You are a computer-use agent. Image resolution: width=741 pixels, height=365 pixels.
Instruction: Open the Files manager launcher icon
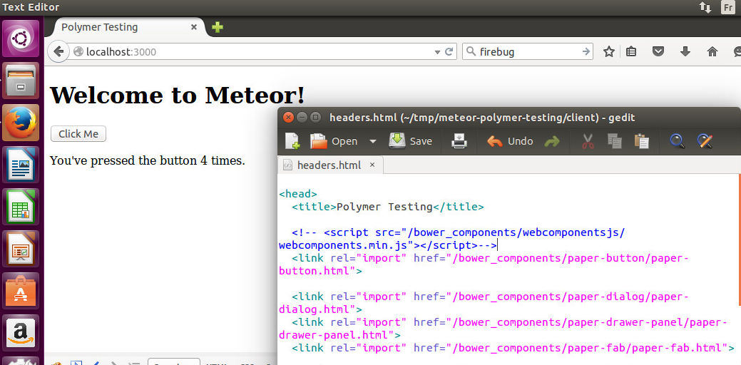20,81
